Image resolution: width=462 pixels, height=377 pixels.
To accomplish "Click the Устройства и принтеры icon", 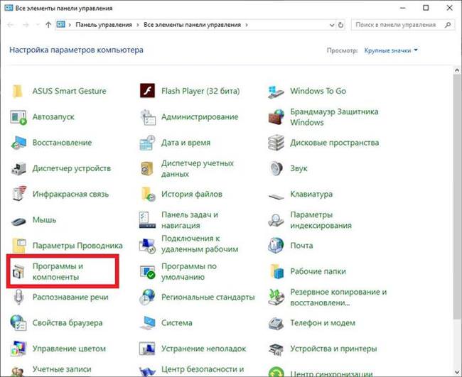I will [x=276, y=349].
